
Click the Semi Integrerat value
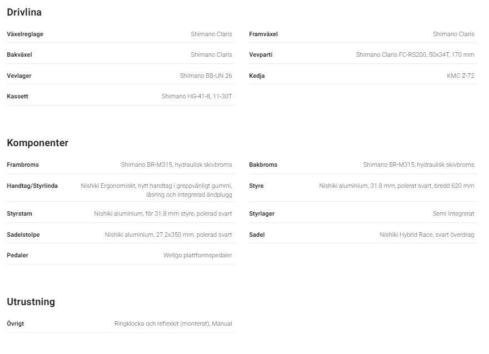(453, 213)
